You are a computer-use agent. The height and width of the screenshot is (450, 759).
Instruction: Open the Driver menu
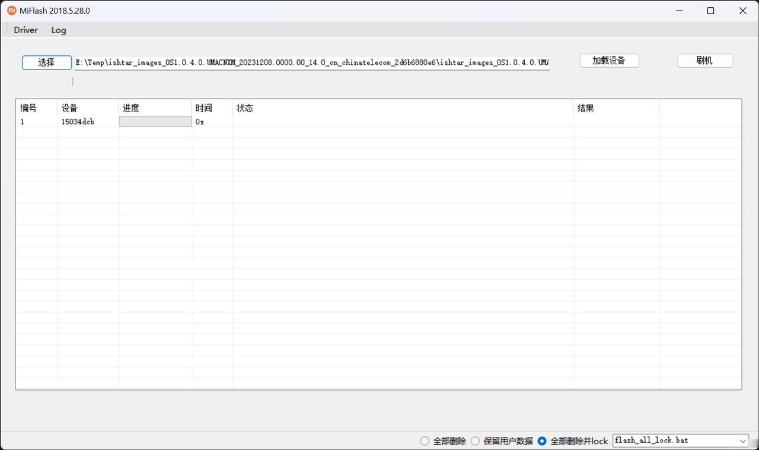[x=25, y=30]
